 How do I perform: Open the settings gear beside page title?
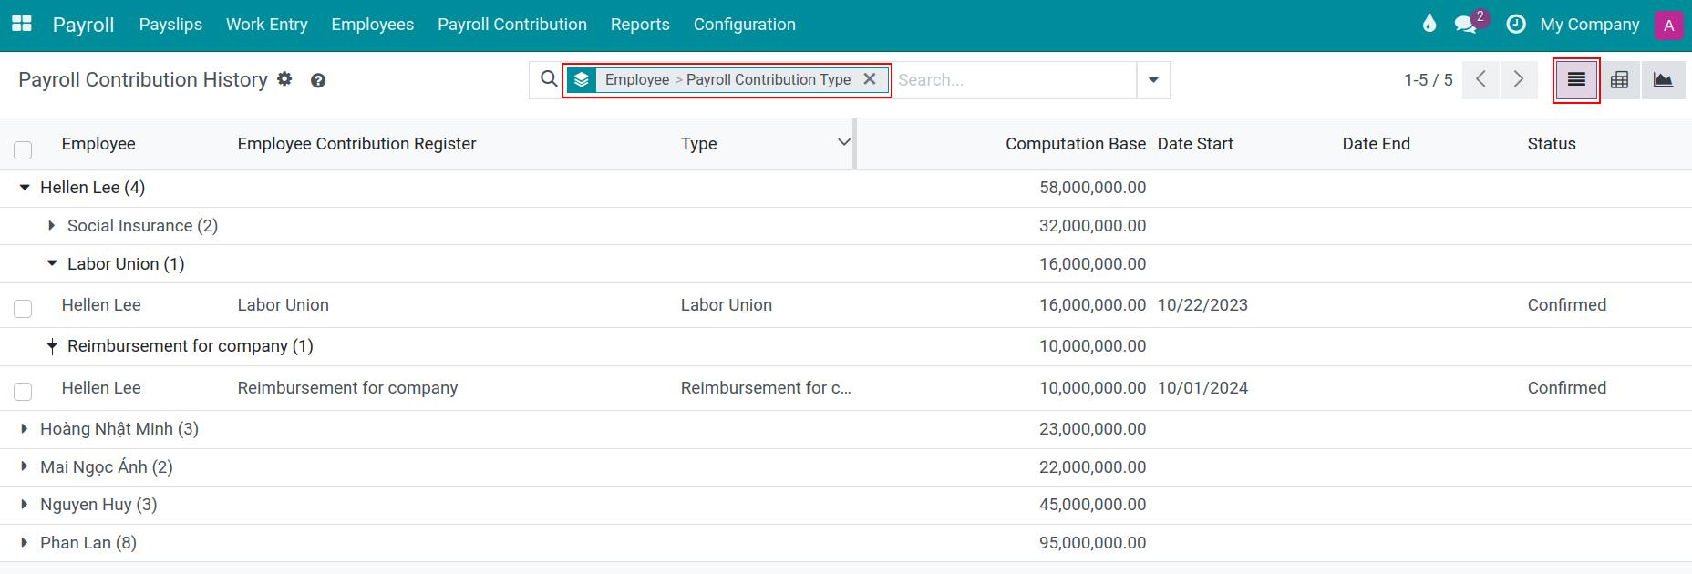[x=285, y=79]
